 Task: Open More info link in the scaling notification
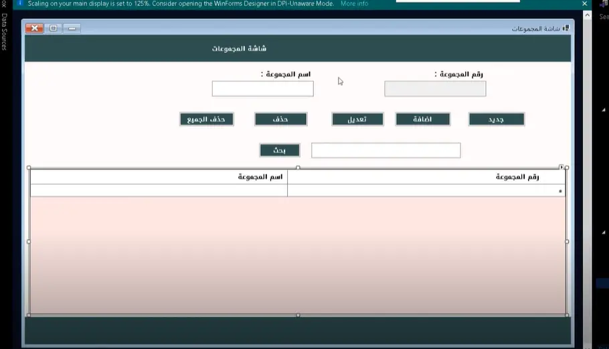[354, 3]
